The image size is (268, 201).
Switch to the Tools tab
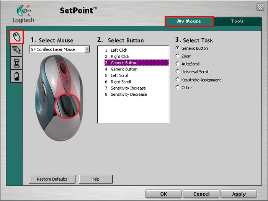click(x=237, y=21)
